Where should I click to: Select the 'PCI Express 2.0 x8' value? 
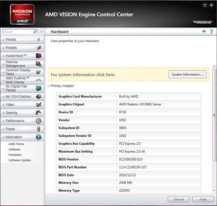click(x=132, y=151)
